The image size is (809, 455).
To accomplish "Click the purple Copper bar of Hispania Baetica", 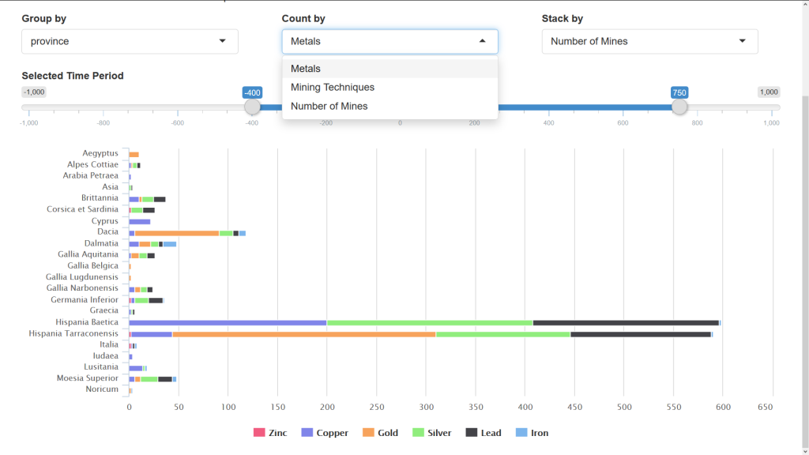I will click(x=228, y=322).
